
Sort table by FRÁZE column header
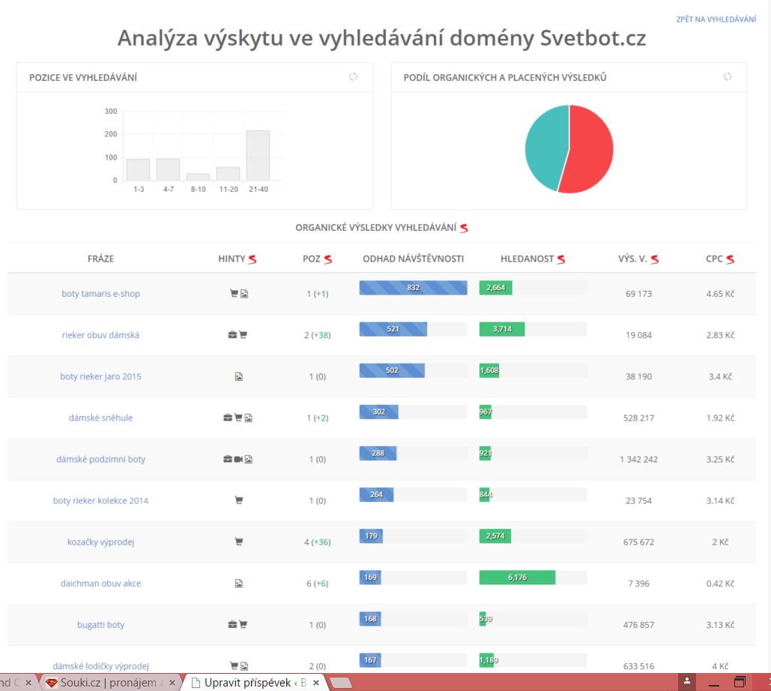coord(101,259)
